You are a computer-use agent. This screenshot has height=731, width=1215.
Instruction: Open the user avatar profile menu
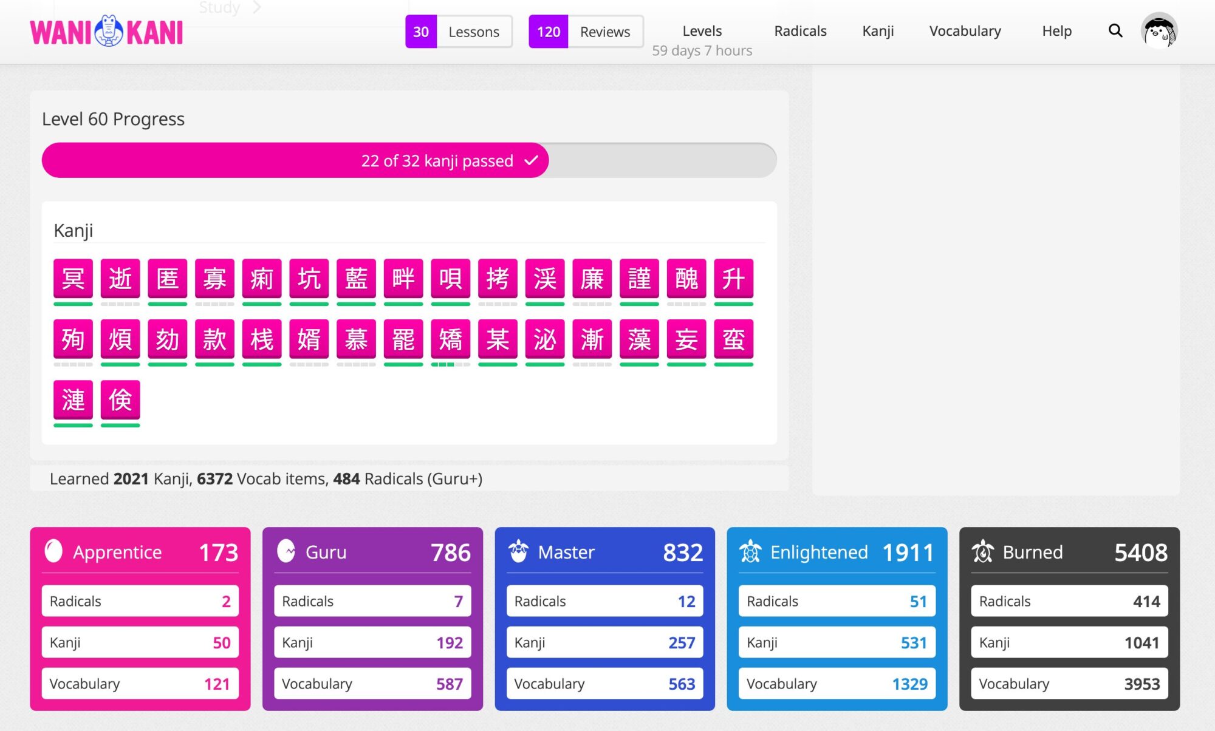1159,31
